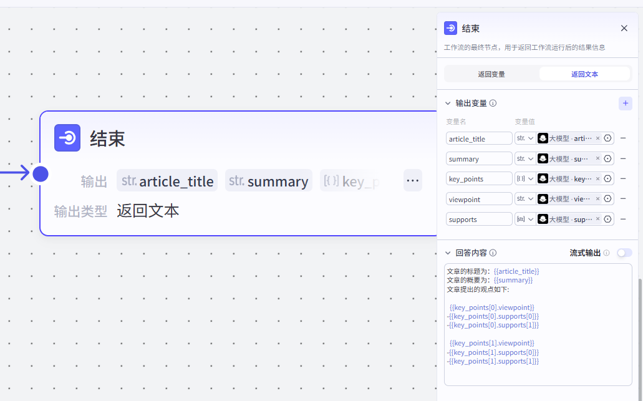This screenshot has width=643, height=401.
Task: Click the plus icon to add output variable
Action: point(625,104)
